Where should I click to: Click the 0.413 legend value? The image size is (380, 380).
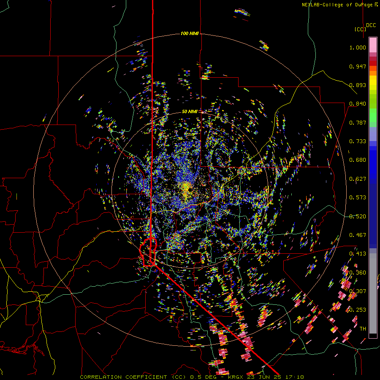coord(358,254)
